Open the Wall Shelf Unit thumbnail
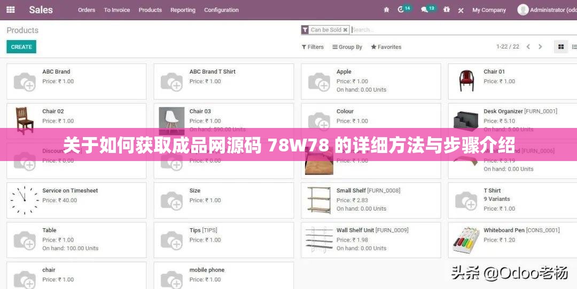This screenshot has width=577, height=289. click(x=319, y=239)
